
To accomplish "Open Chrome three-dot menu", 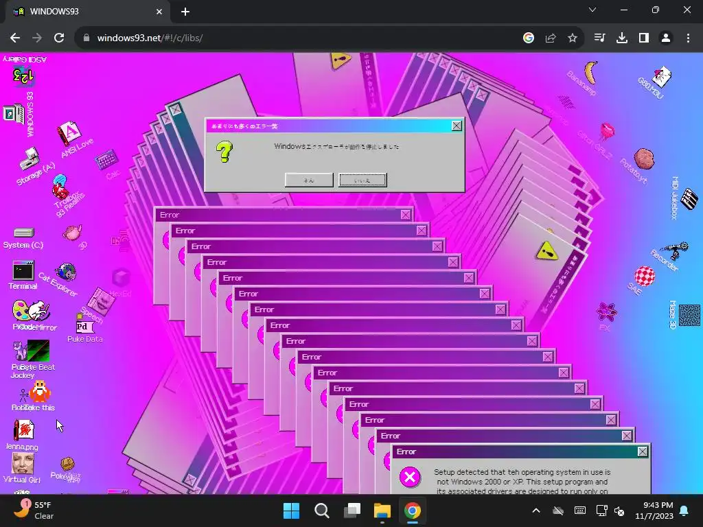I will [688, 38].
